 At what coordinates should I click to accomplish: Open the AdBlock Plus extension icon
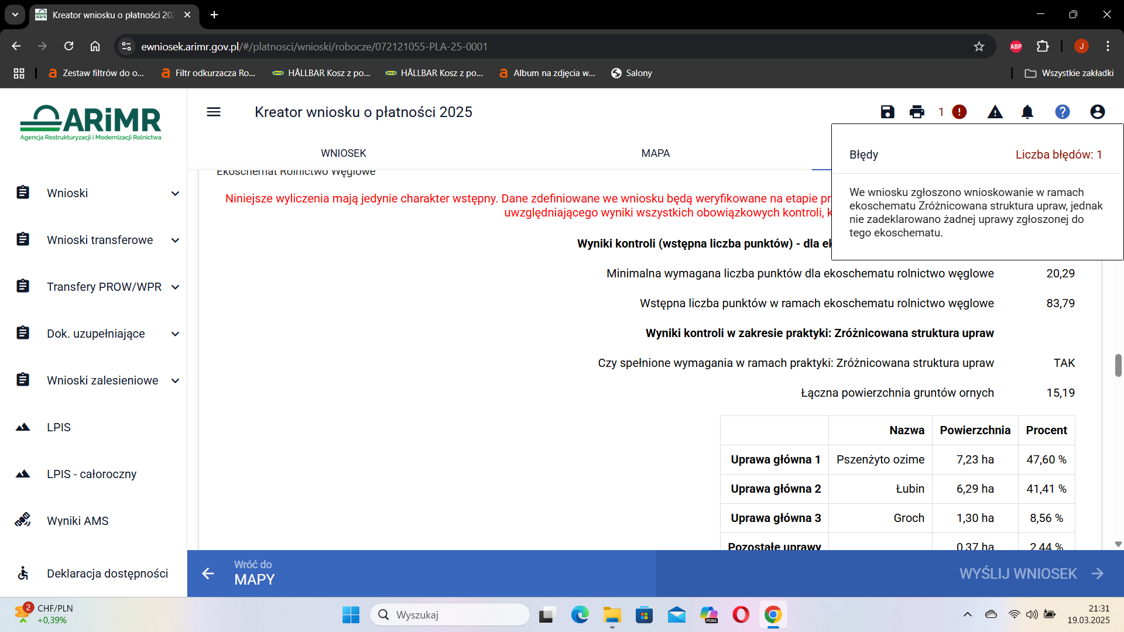(1016, 46)
